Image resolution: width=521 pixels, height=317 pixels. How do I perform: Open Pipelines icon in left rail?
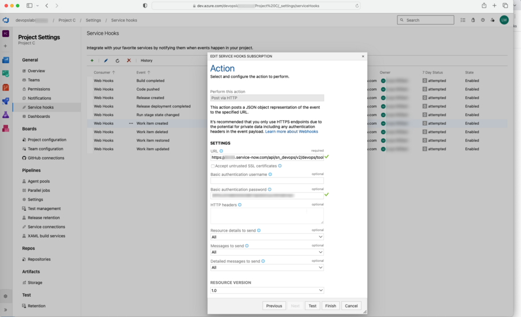tap(6, 101)
